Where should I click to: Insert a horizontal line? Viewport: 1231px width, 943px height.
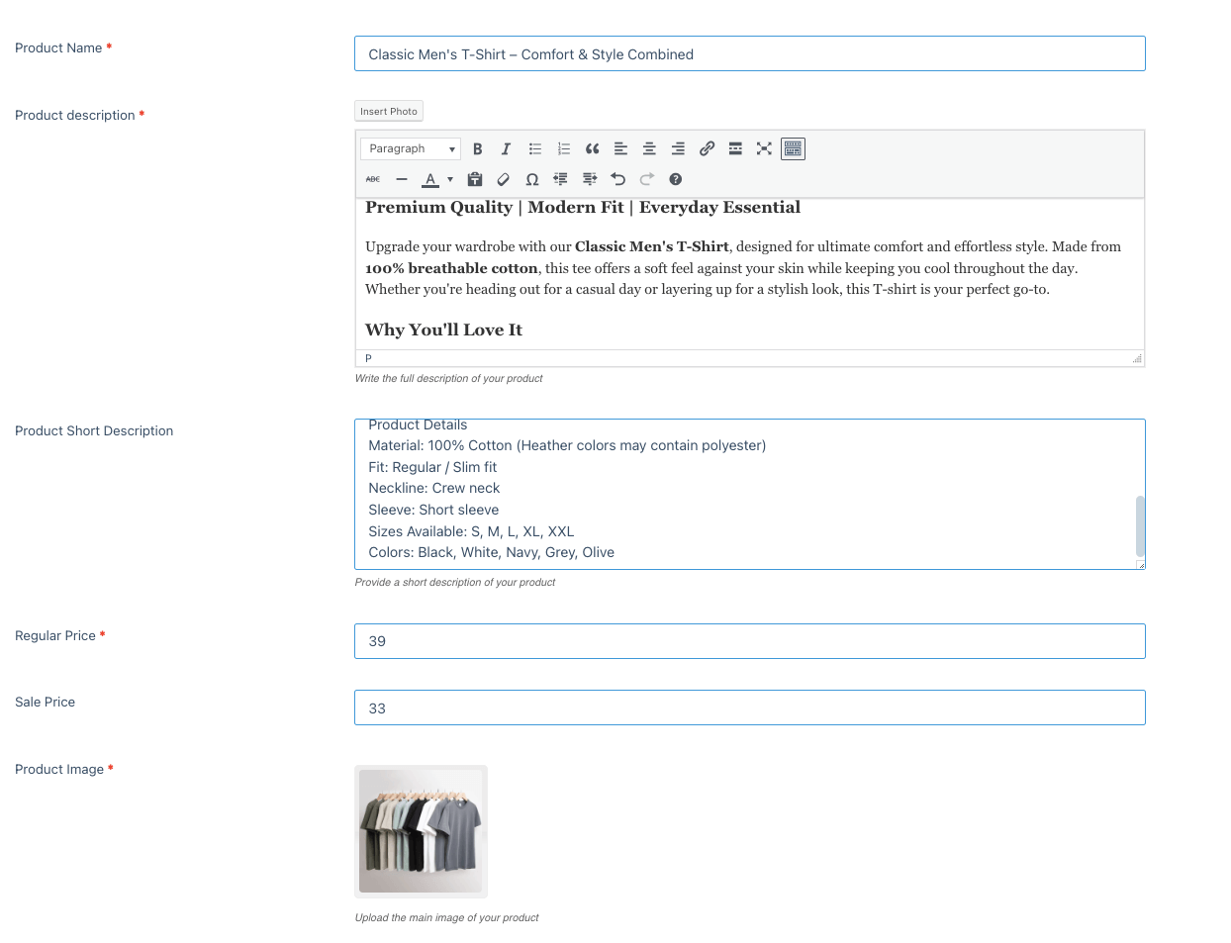pos(402,179)
